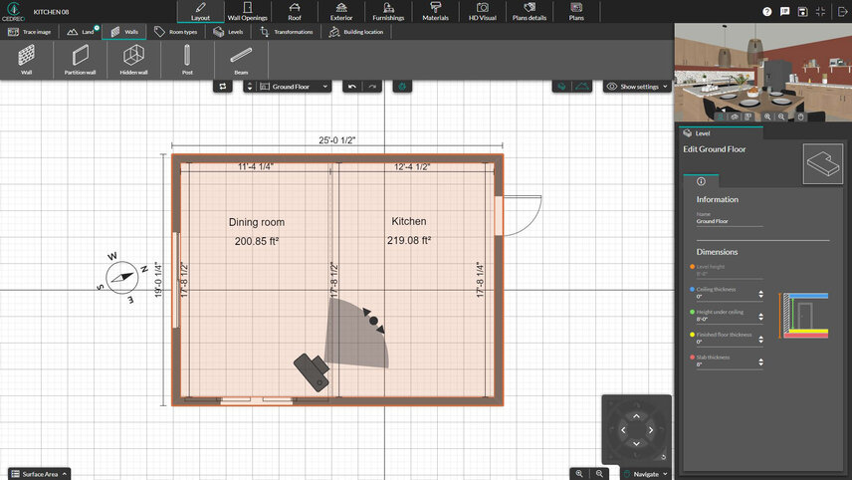
Task: Click the Beam tool
Action: (241, 60)
